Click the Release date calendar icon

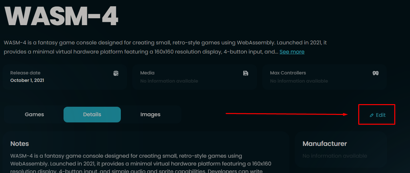(x=116, y=73)
